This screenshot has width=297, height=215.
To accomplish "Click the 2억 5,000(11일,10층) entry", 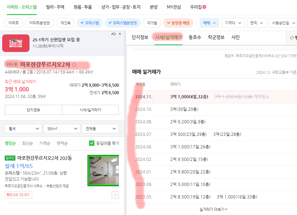I will click(190, 184).
